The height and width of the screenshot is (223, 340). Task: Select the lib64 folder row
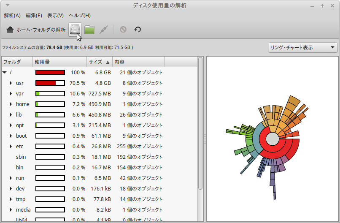(99, 219)
